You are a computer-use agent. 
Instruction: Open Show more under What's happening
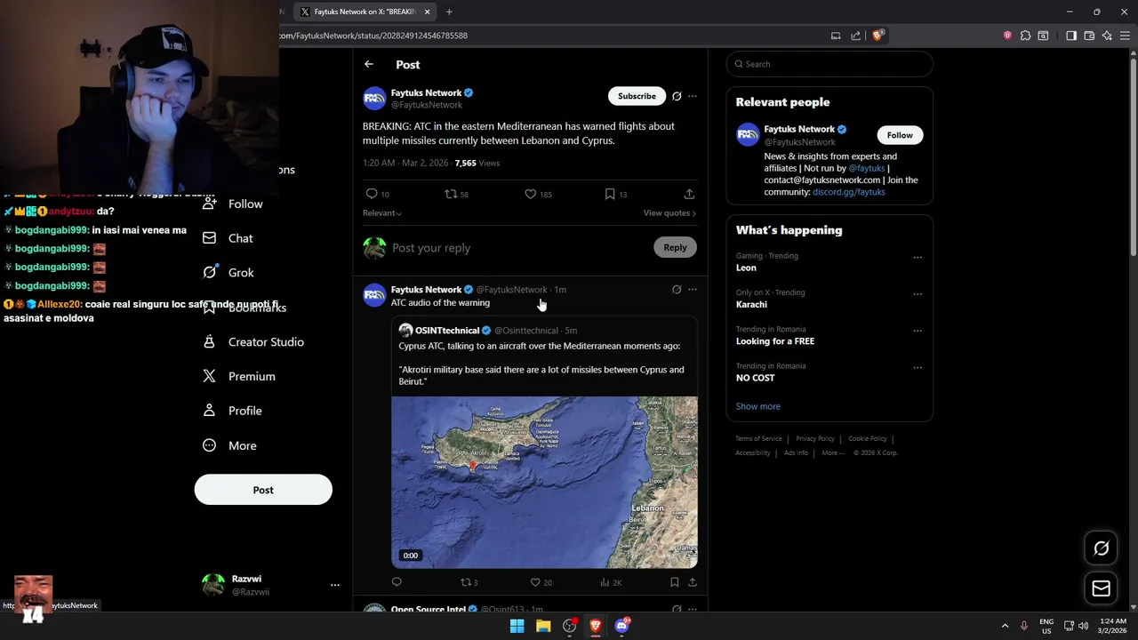(757, 406)
